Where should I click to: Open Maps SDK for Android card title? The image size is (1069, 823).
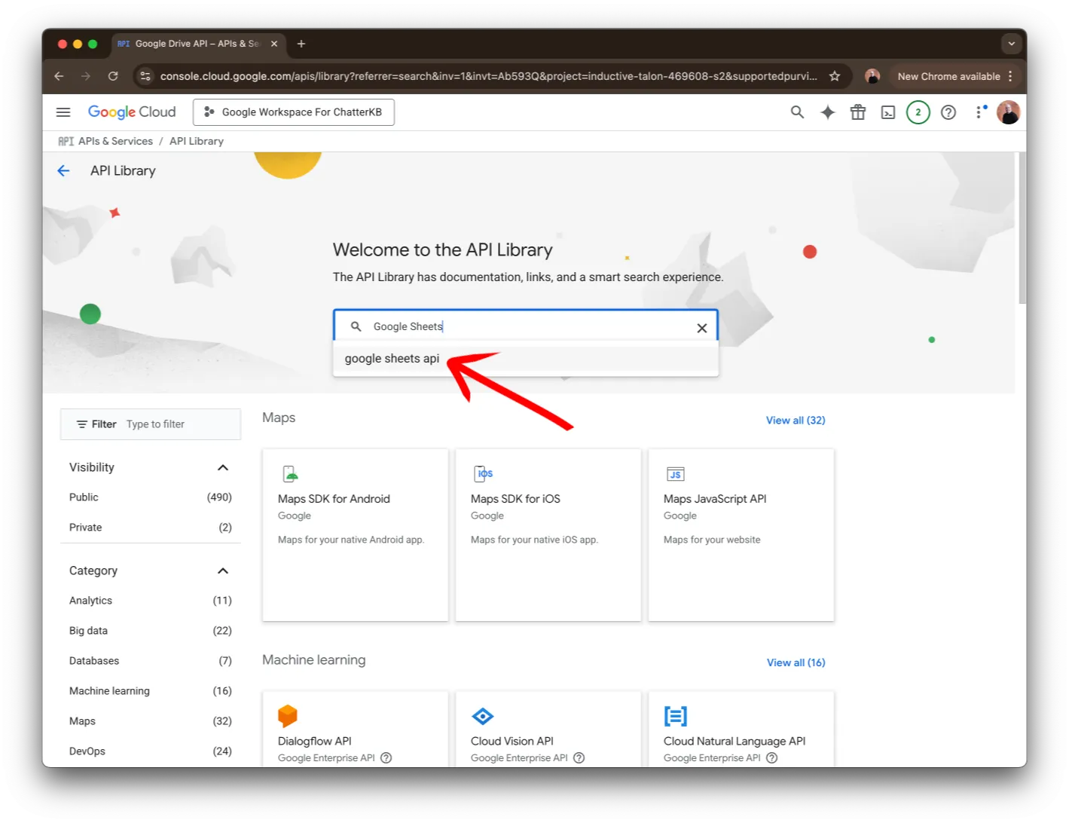point(334,499)
